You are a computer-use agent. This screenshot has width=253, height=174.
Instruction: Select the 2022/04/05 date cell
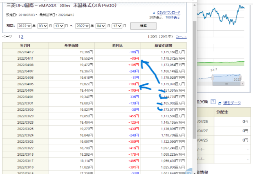(25, 84)
